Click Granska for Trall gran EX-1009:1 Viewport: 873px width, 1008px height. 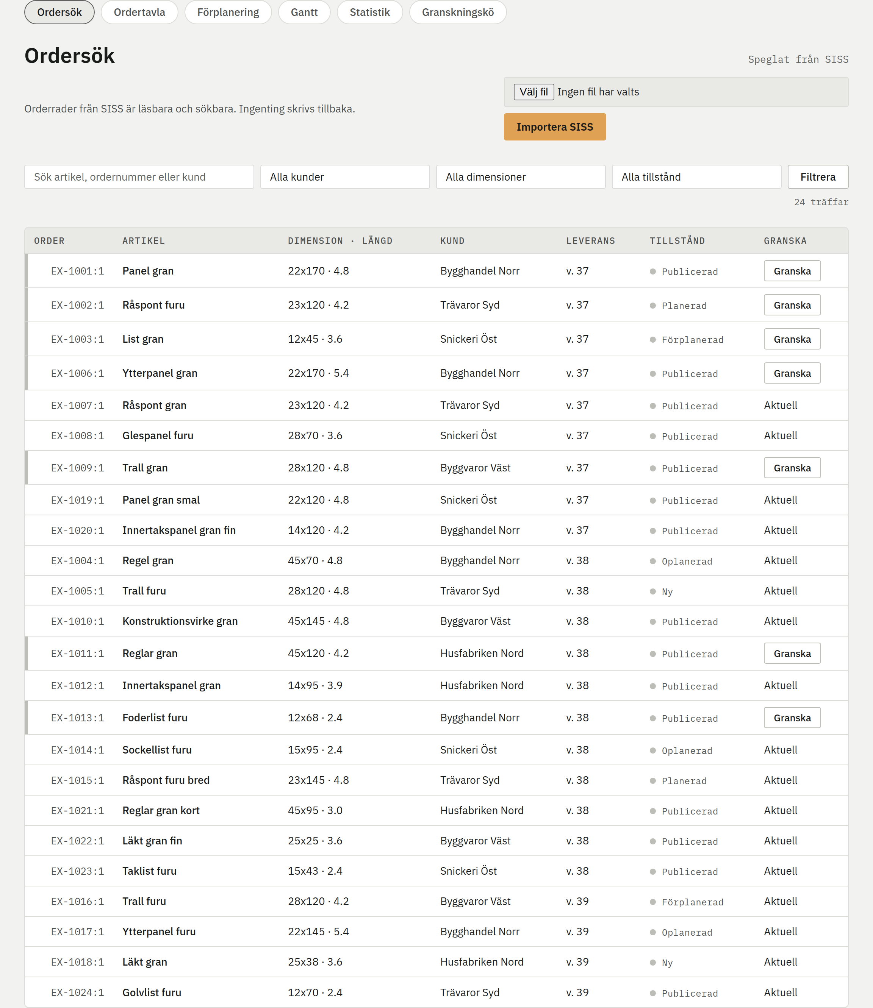click(792, 468)
